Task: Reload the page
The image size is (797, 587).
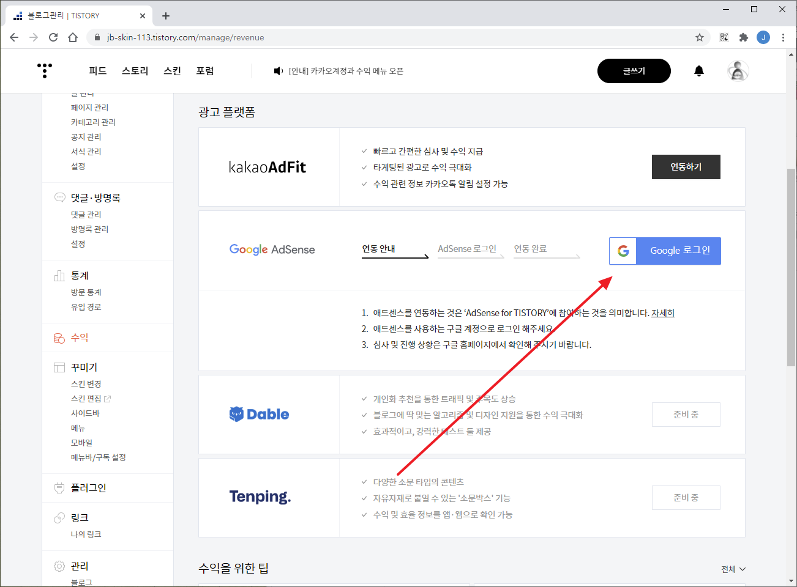Action: (53, 37)
